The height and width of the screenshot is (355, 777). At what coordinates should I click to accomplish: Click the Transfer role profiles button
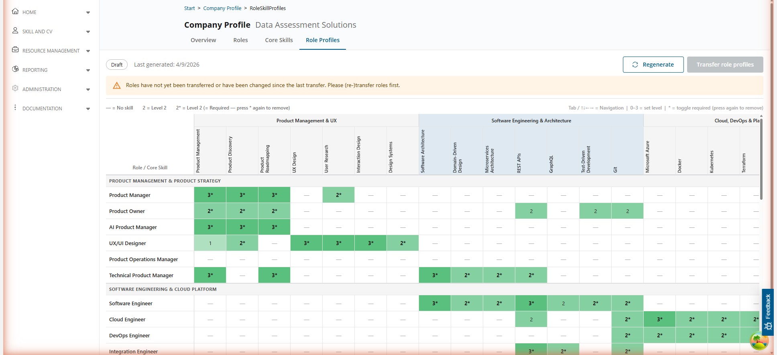(x=725, y=65)
